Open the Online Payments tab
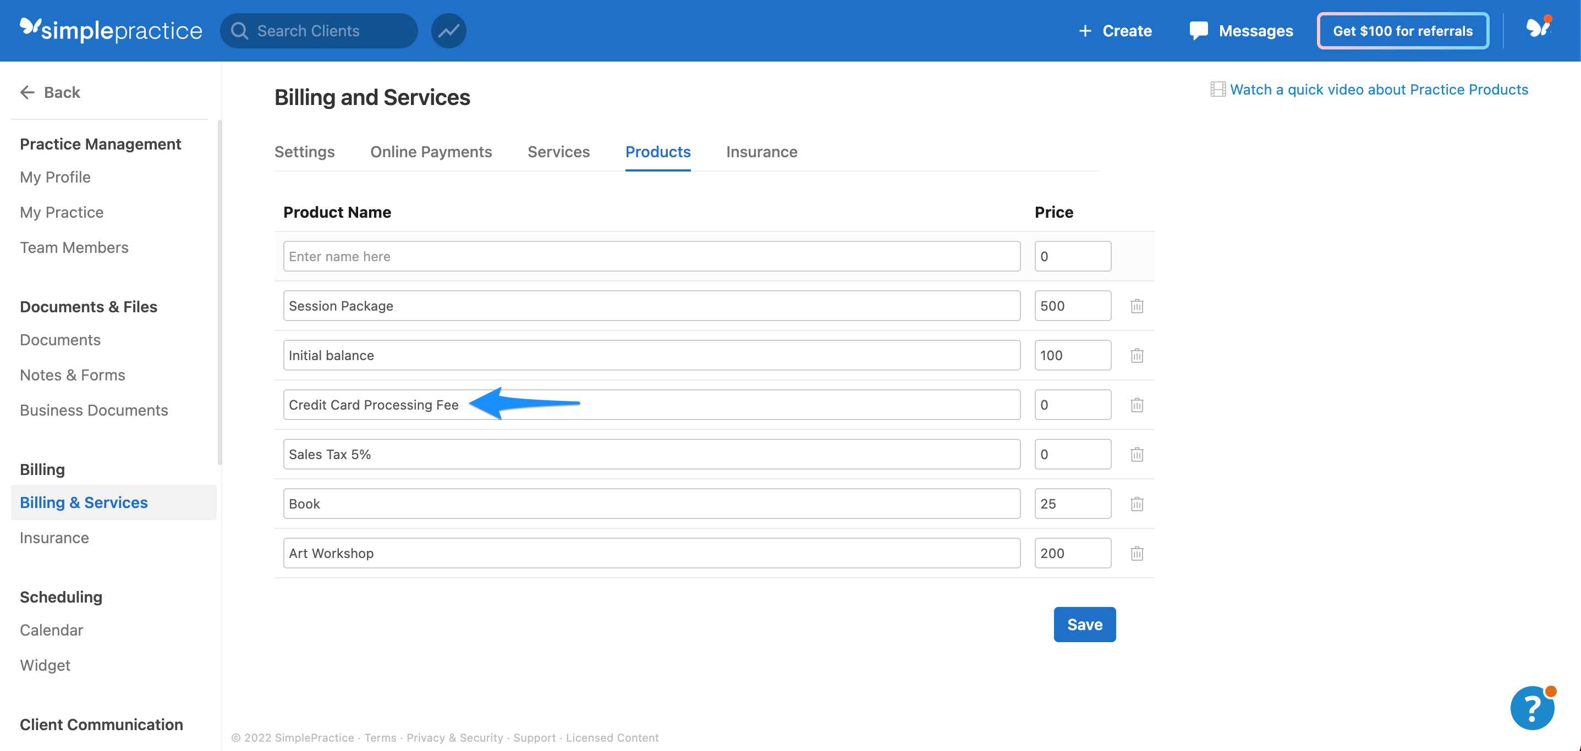Screen dimensions: 1581x751 coord(431,152)
